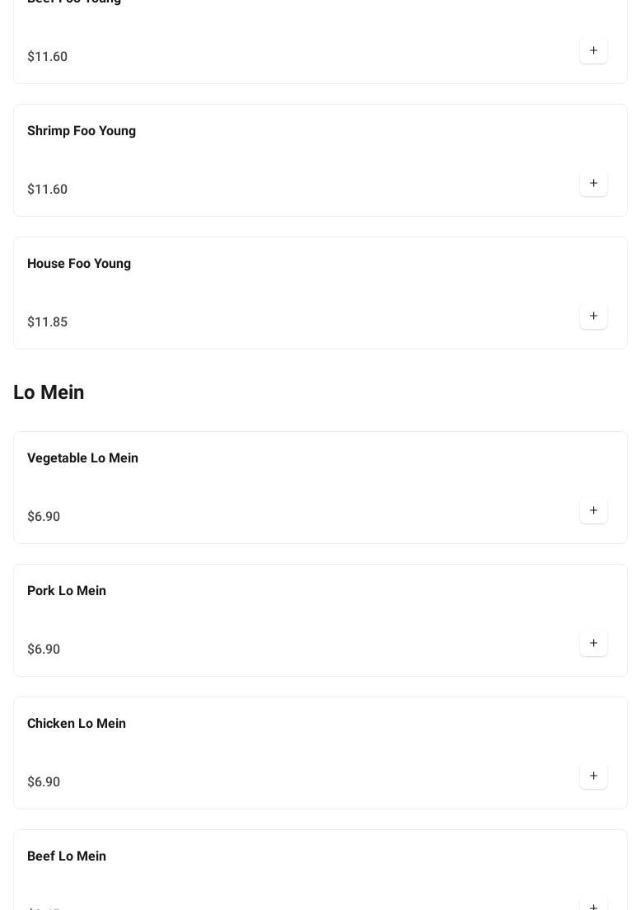
Task: Select the Beef Lo Mein title
Action: click(x=67, y=856)
